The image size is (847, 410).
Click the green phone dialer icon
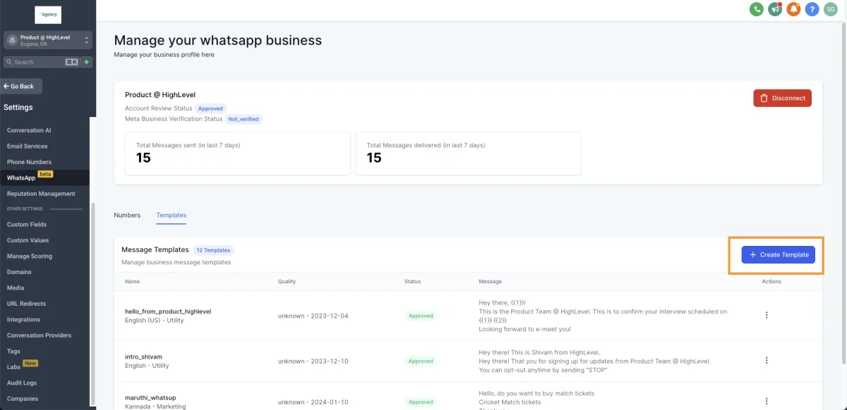pyautogui.click(x=757, y=9)
